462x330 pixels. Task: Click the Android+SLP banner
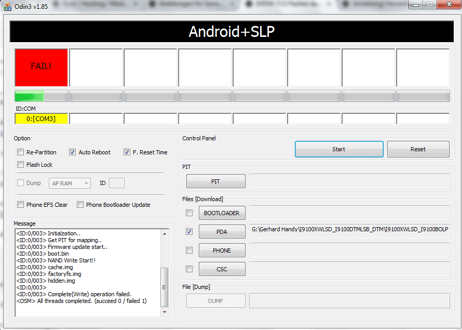click(x=232, y=32)
